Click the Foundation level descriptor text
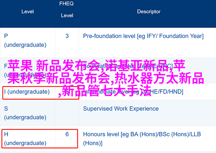 coord(128,66)
